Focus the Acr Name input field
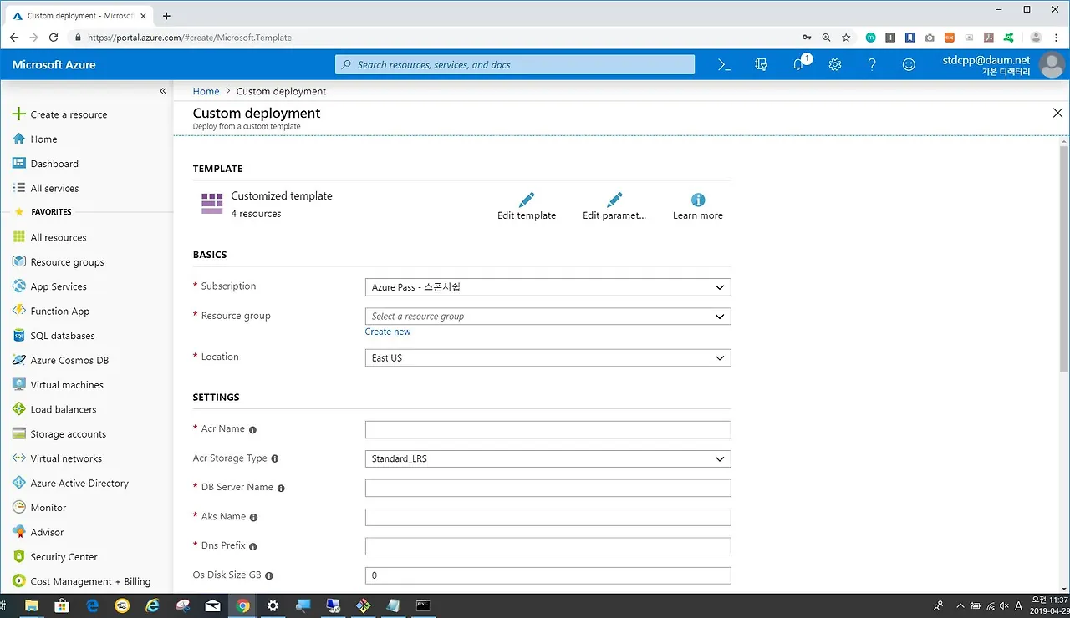 click(548, 429)
